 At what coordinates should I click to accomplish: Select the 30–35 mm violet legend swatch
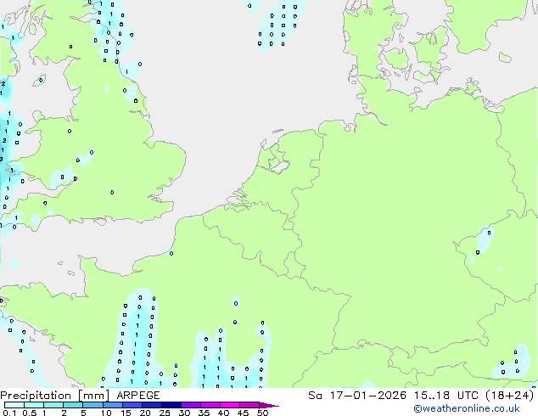pos(190,405)
